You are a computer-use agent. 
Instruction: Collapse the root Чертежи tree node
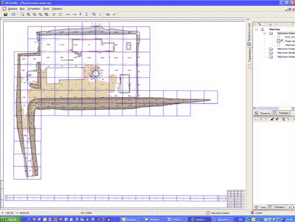click(256, 29)
